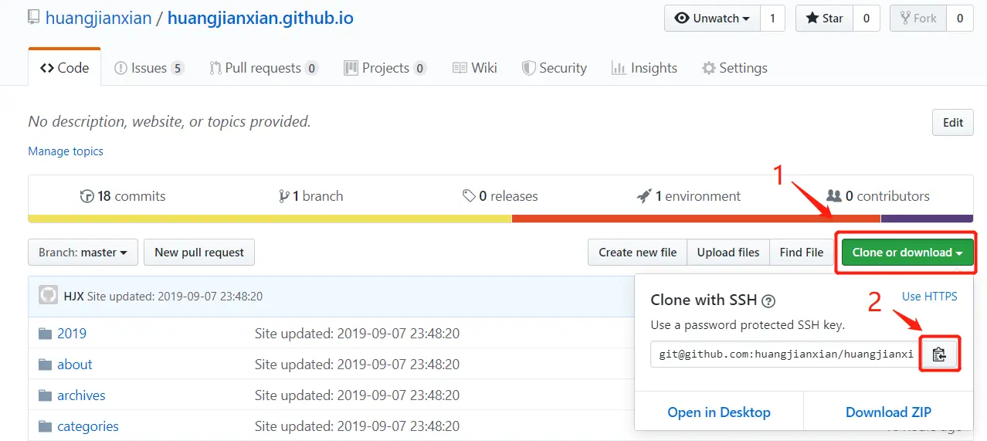Copy SSH clone URL to clipboard
The width and height of the screenshot is (987, 441).
[938, 354]
